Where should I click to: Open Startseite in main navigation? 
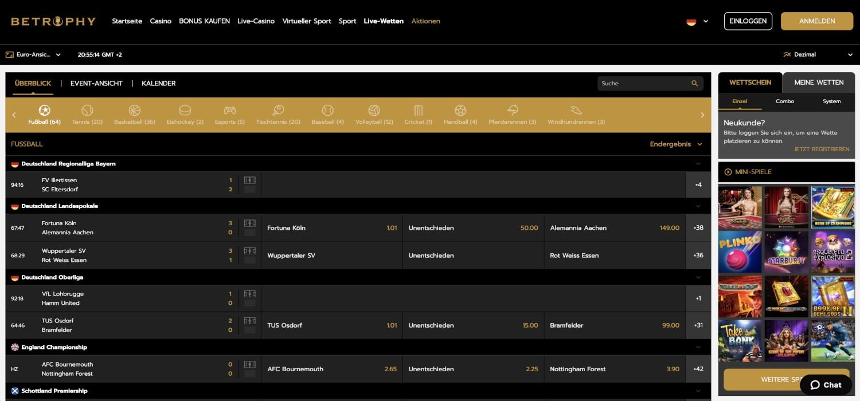pos(127,21)
